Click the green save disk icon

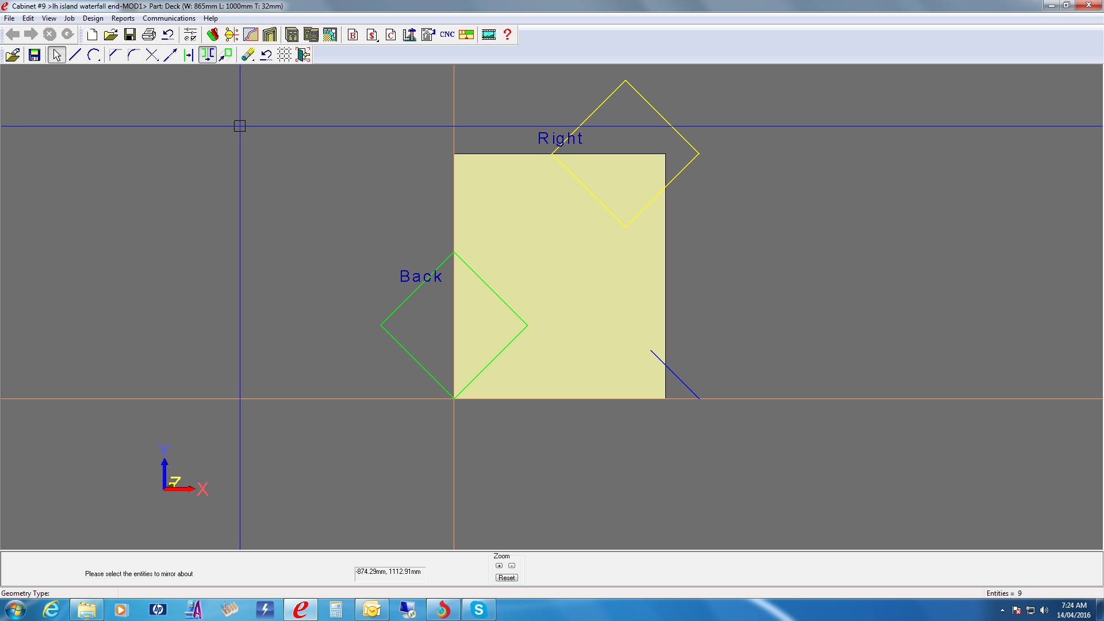point(34,55)
